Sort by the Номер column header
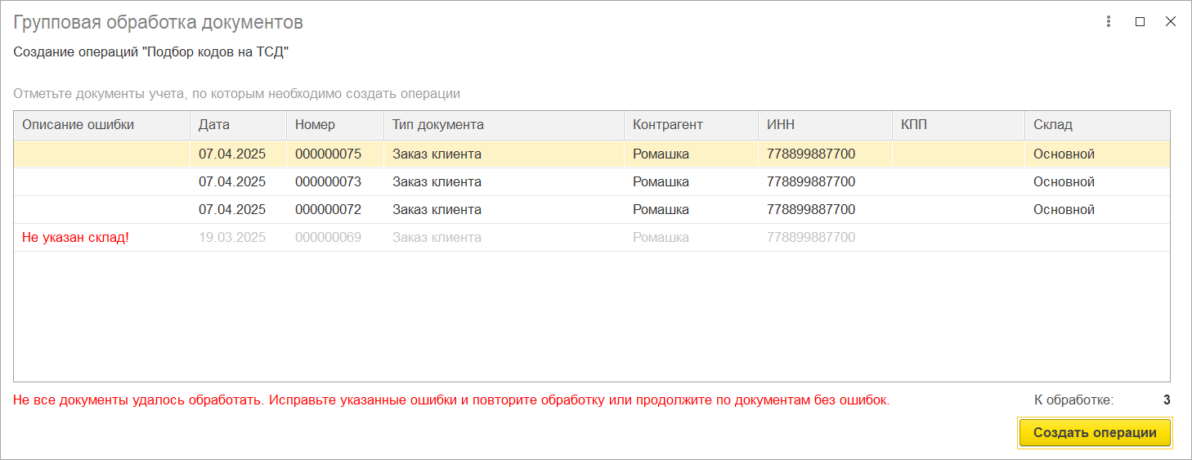Viewport: 1192px width, 460px height. (x=335, y=125)
